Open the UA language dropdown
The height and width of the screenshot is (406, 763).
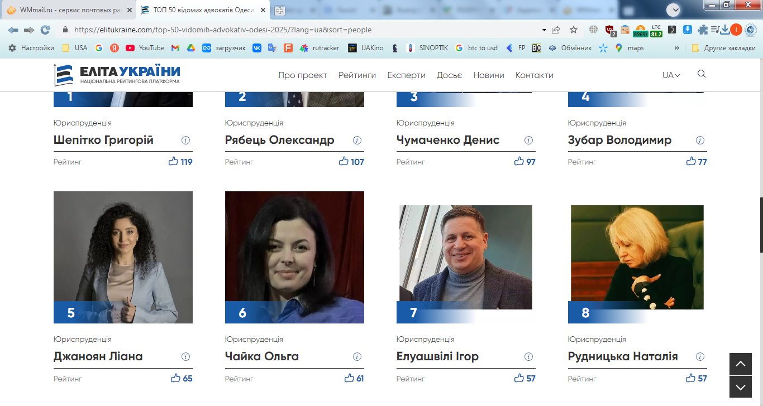(671, 75)
